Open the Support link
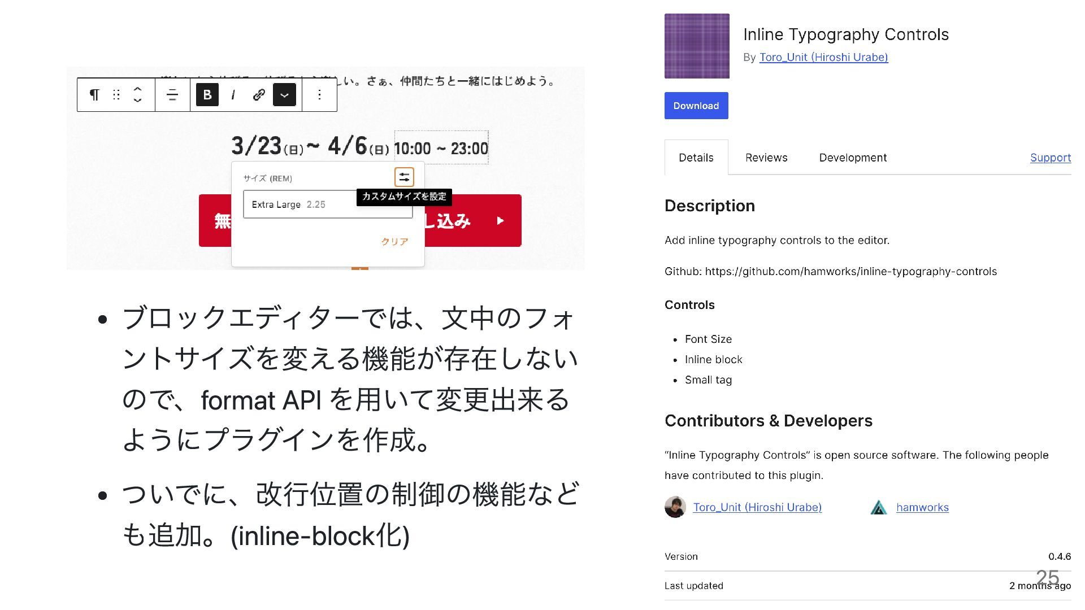Screen dimensions: 1085x610 [1050, 158]
